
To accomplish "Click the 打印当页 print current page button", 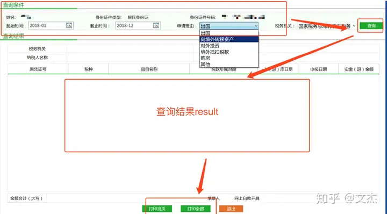I will point(157,209).
